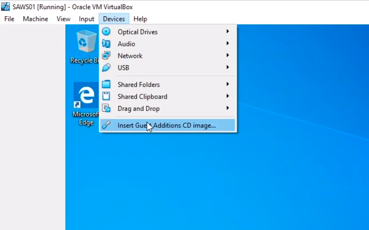Image resolution: width=369 pixels, height=230 pixels.
Task: Click the Shared Clipboard icon
Action: coord(106,96)
